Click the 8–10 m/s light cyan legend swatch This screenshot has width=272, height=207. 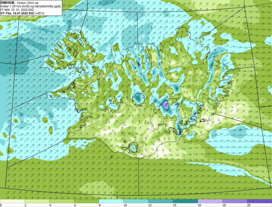[111, 201]
